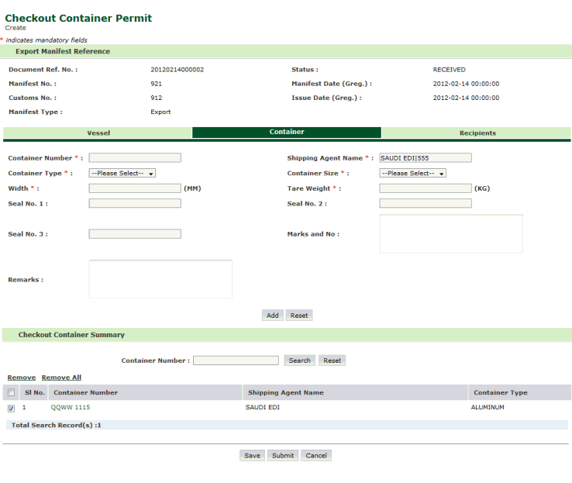572x483 pixels.
Task: Open the Container Type dropdown
Action: coord(122,174)
